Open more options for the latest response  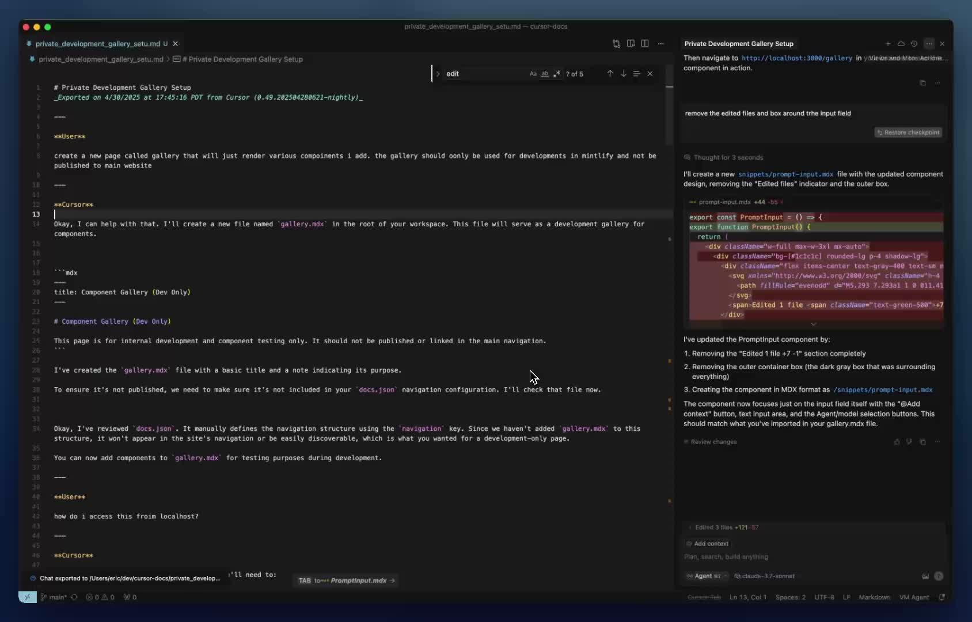pos(937,442)
